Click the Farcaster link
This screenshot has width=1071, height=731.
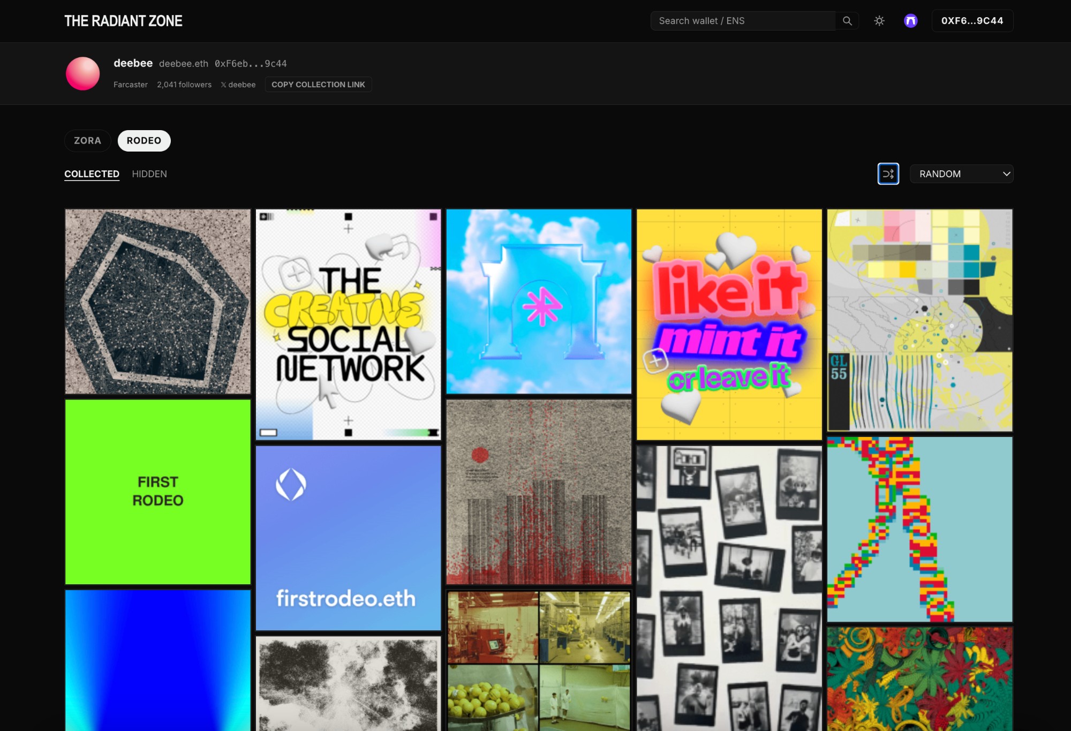click(131, 85)
